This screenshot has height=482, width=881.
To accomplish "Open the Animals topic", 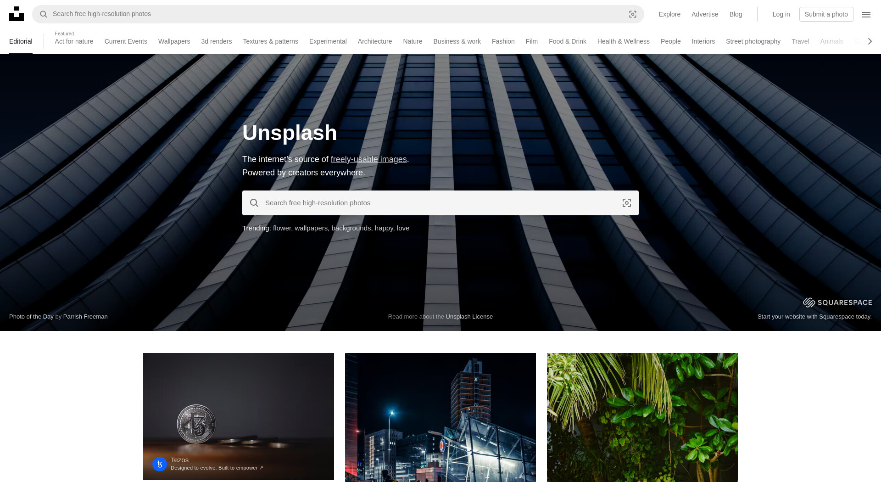I will pyautogui.click(x=831, y=41).
